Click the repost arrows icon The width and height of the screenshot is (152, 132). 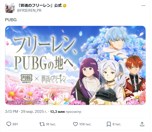coord(42,124)
